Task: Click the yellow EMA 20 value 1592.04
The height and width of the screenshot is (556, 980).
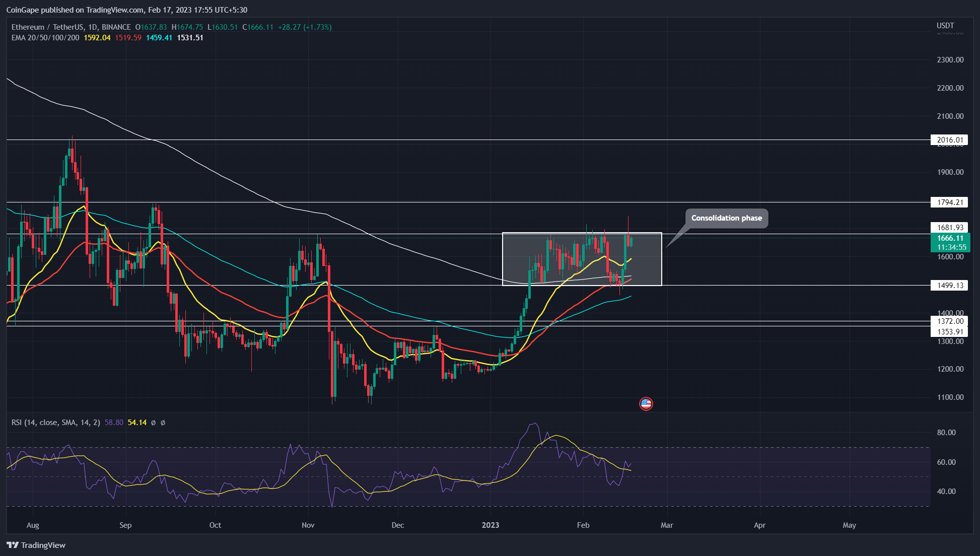Action: pyautogui.click(x=97, y=38)
